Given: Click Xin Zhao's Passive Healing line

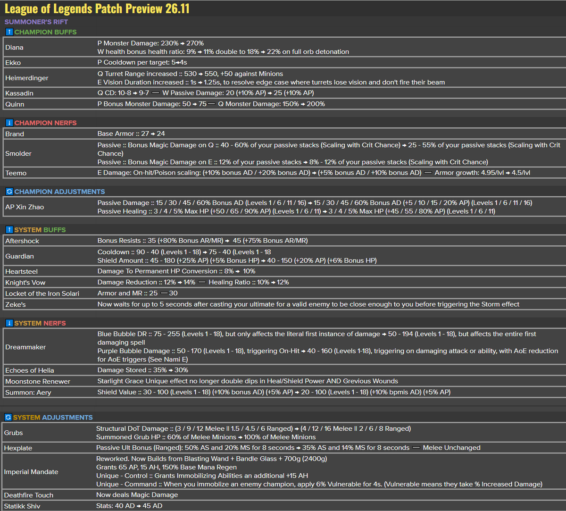Looking at the screenshot, I should click(296, 211).
